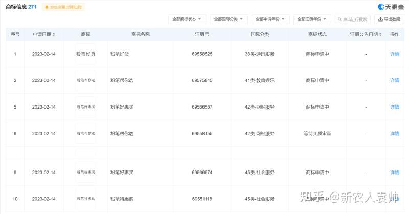Sort by 申请日期 arrows icon
Screen dimensions: 409x214
(54, 34)
